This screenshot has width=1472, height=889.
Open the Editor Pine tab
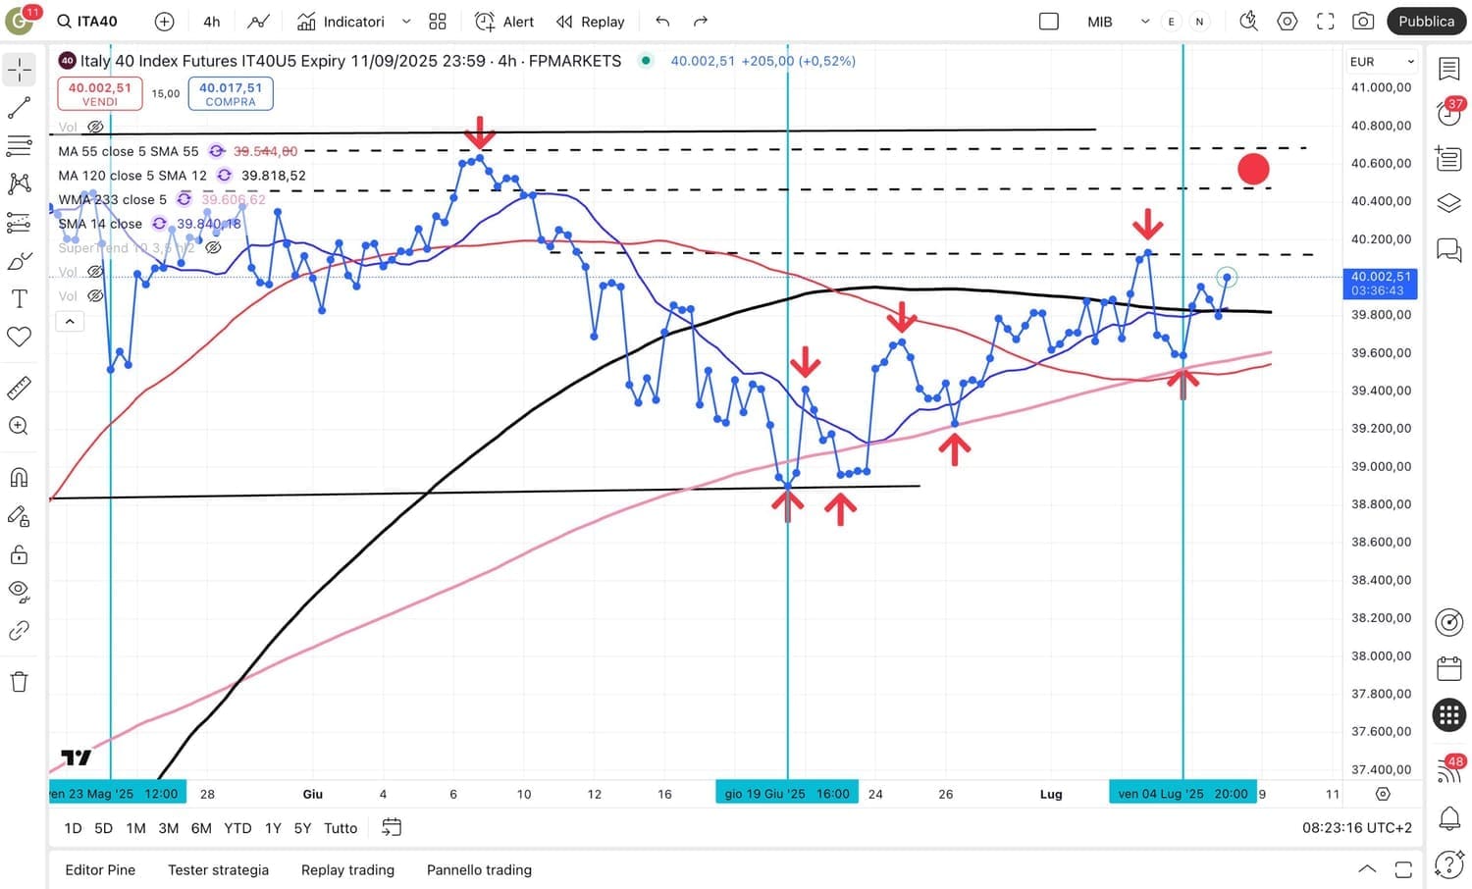click(100, 869)
